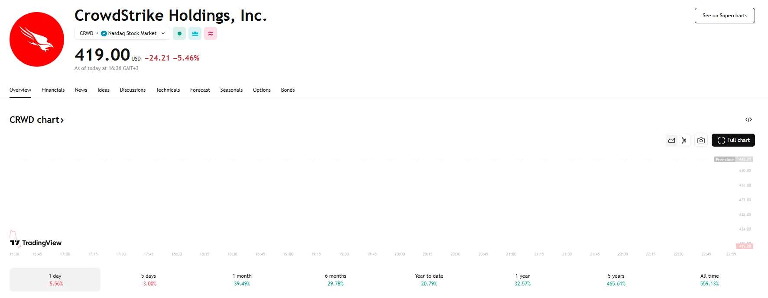Viewport: 768px width, 298px height.
Task: Click the CrowdStrike company logo
Action: click(x=36, y=39)
